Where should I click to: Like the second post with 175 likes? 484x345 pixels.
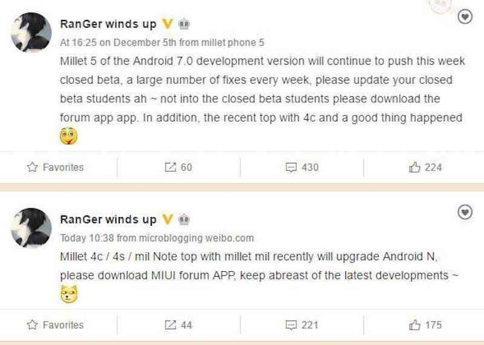(425, 324)
